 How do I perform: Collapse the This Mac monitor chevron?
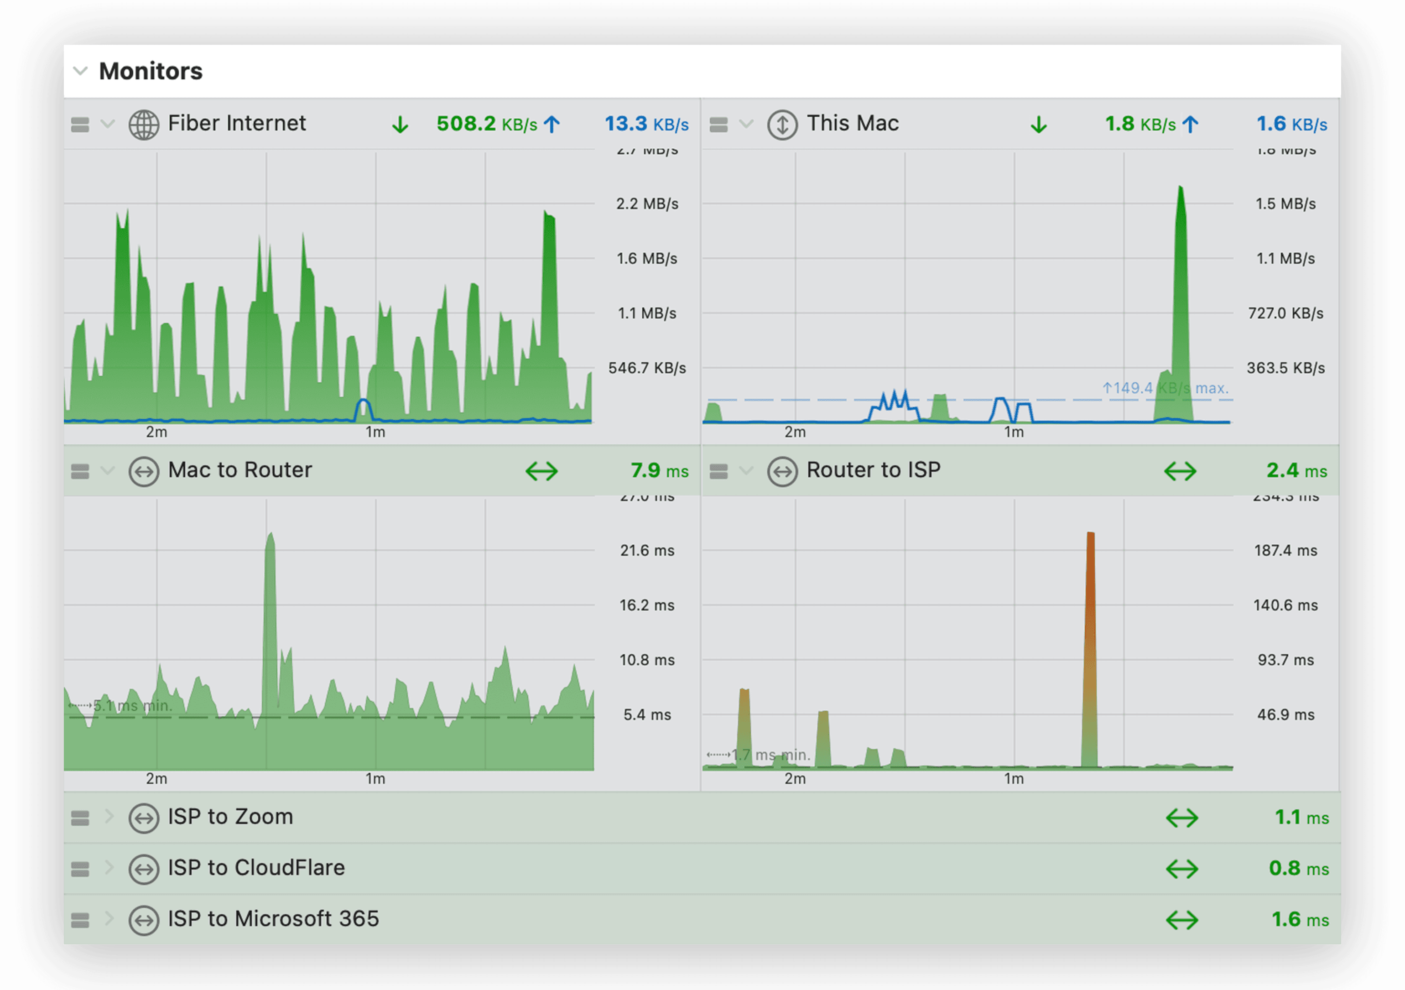pos(747,124)
